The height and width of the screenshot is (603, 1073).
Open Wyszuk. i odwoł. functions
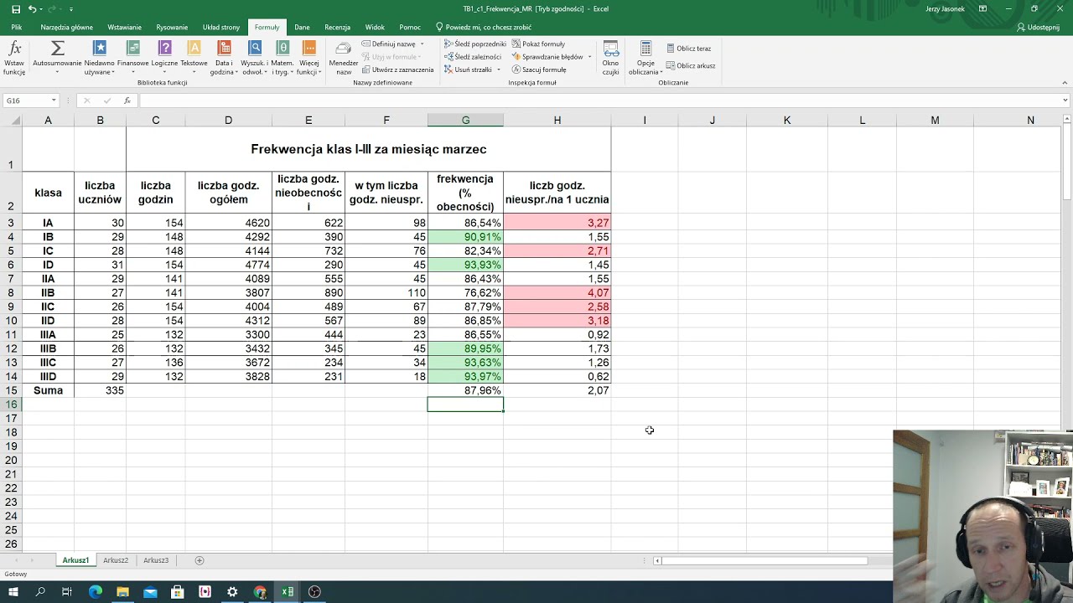253,57
